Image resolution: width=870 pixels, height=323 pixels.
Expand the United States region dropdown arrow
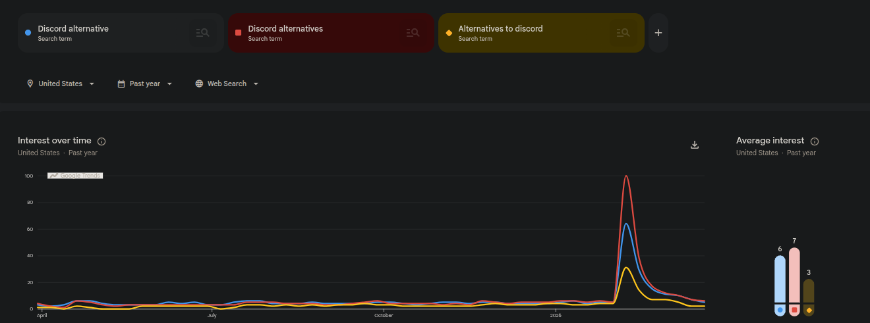(x=92, y=84)
